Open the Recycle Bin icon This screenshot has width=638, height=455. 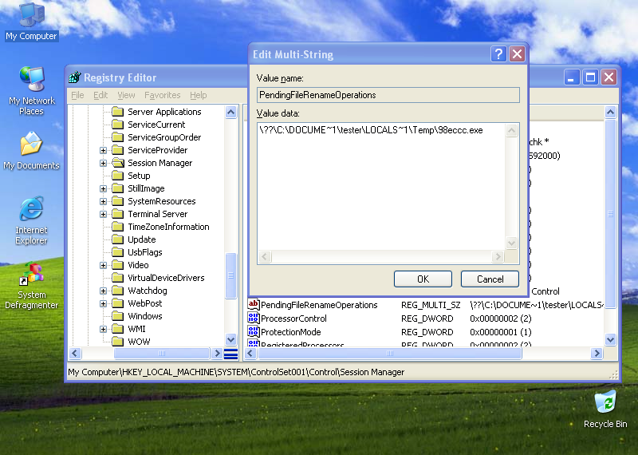pos(605,409)
